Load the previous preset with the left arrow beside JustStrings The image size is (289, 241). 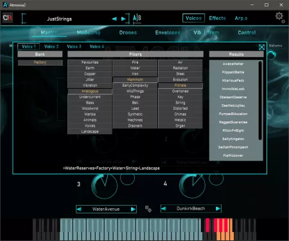[x=114, y=19]
